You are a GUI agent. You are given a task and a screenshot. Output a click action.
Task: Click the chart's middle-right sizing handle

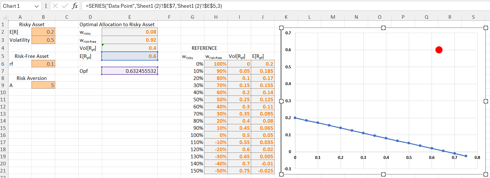click(x=485, y=101)
